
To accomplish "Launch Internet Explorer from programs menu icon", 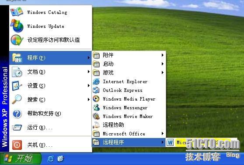I will tap(96, 81).
